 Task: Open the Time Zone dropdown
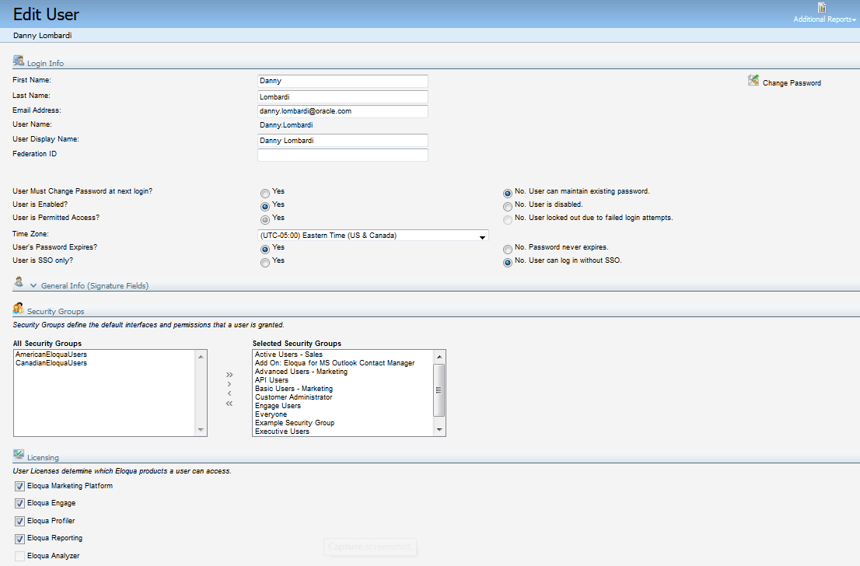tap(482, 236)
